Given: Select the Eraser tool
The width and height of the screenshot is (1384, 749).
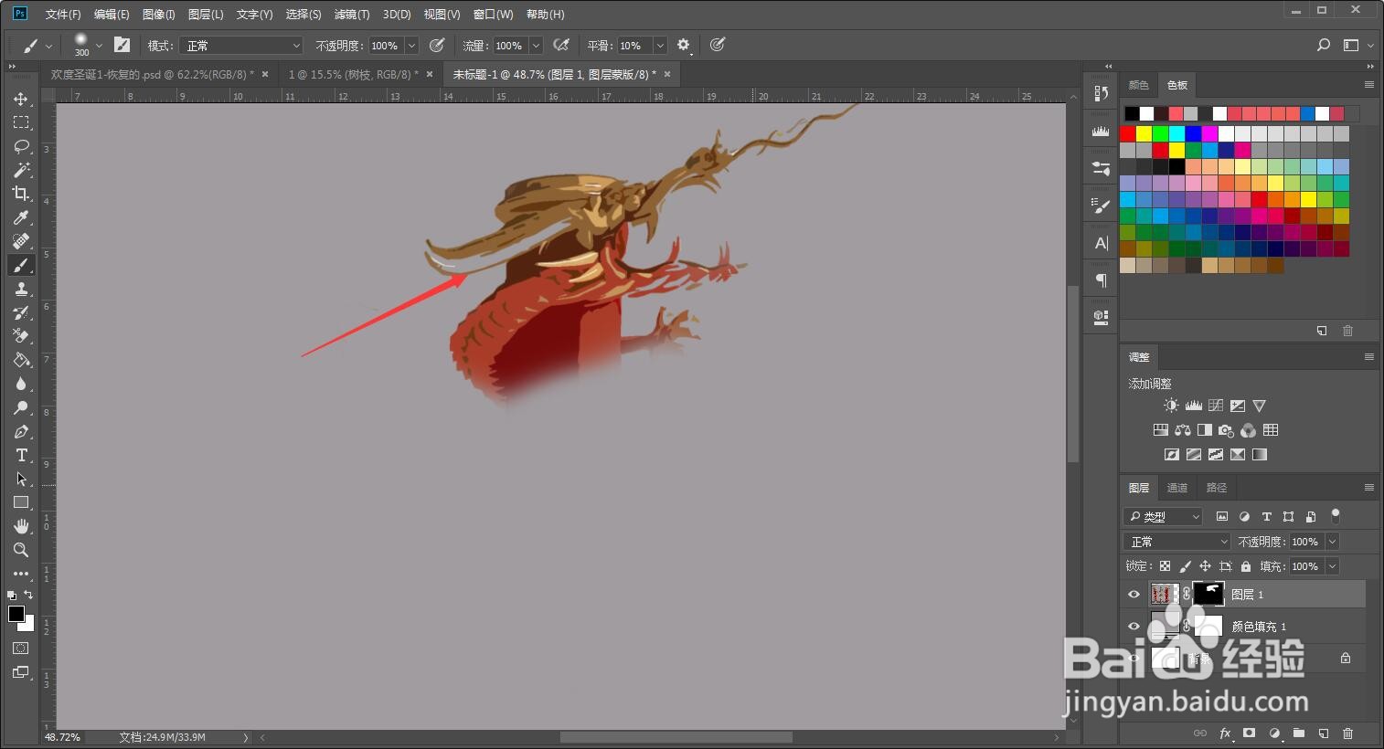Looking at the screenshot, I should pos(21,336).
